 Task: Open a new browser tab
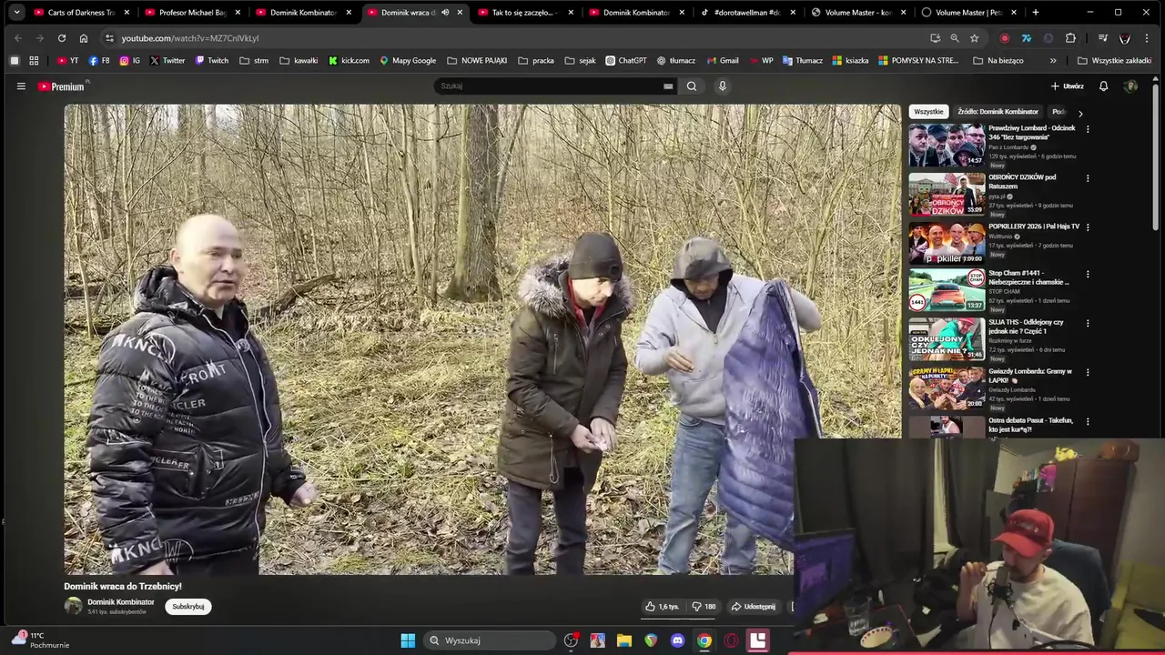click(x=1036, y=13)
